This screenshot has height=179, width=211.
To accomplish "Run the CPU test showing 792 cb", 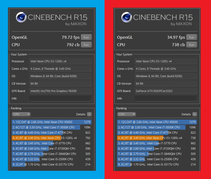I will (86, 45).
